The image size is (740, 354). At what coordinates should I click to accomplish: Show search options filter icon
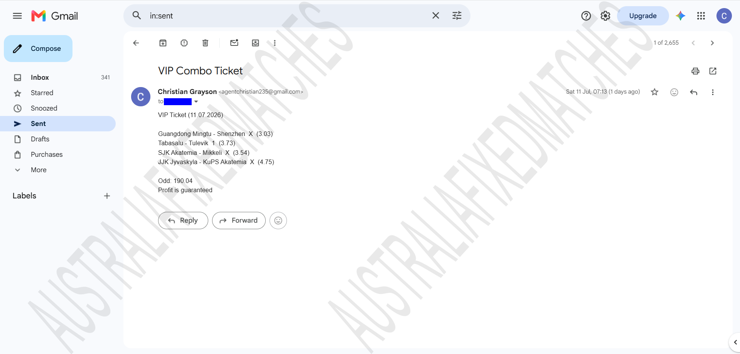point(457,15)
